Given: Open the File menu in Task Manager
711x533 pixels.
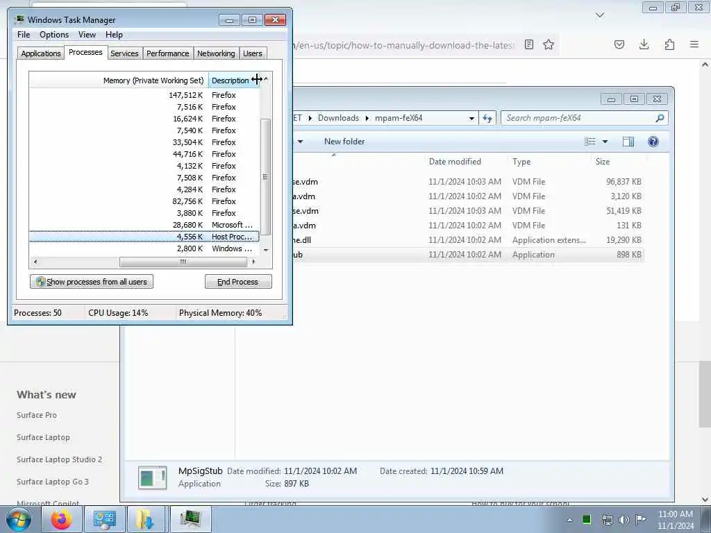Looking at the screenshot, I should point(24,35).
